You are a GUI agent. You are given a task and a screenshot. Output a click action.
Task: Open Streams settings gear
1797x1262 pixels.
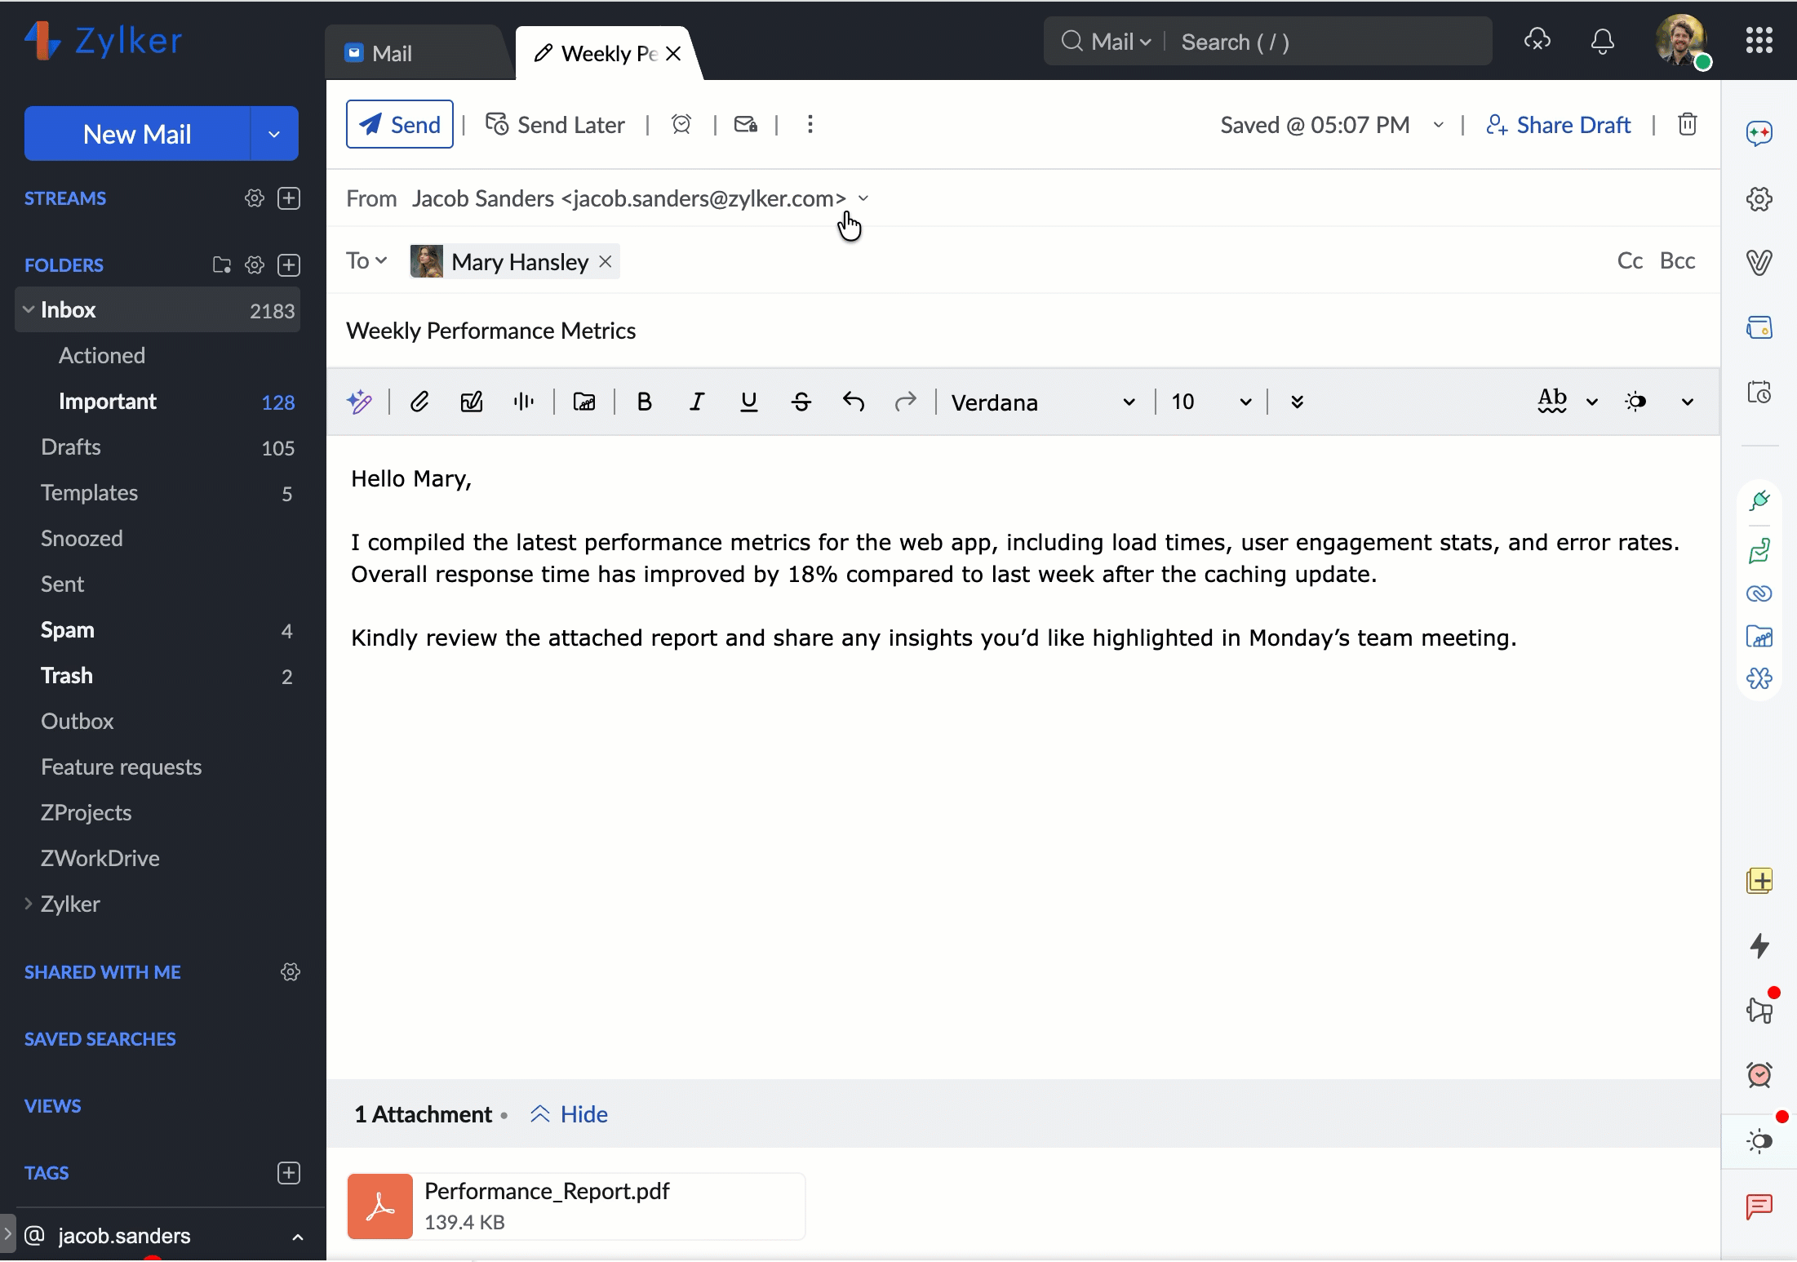255,198
